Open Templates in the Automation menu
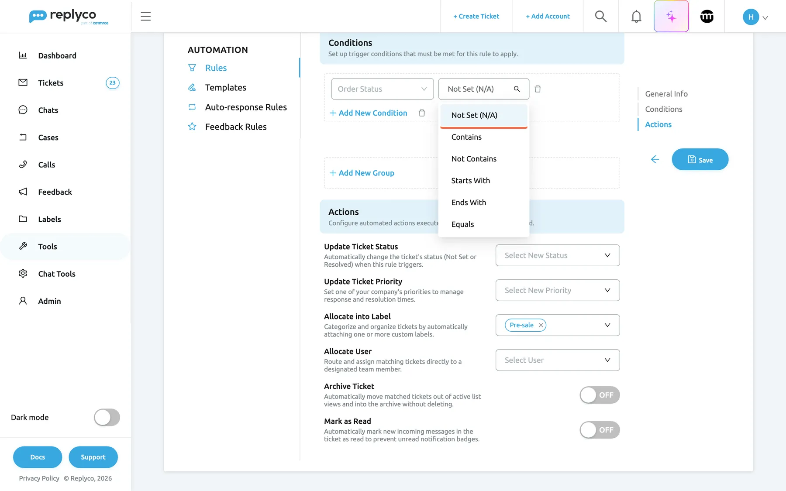 coord(225,88)
